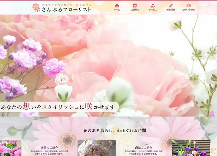Select the second slider dot
Viewport: 217px width, 156px height.
(116, 113)
